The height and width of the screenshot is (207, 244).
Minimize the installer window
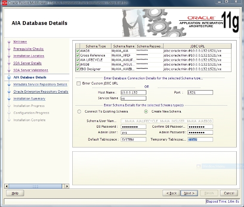click(x=219, y=2)
